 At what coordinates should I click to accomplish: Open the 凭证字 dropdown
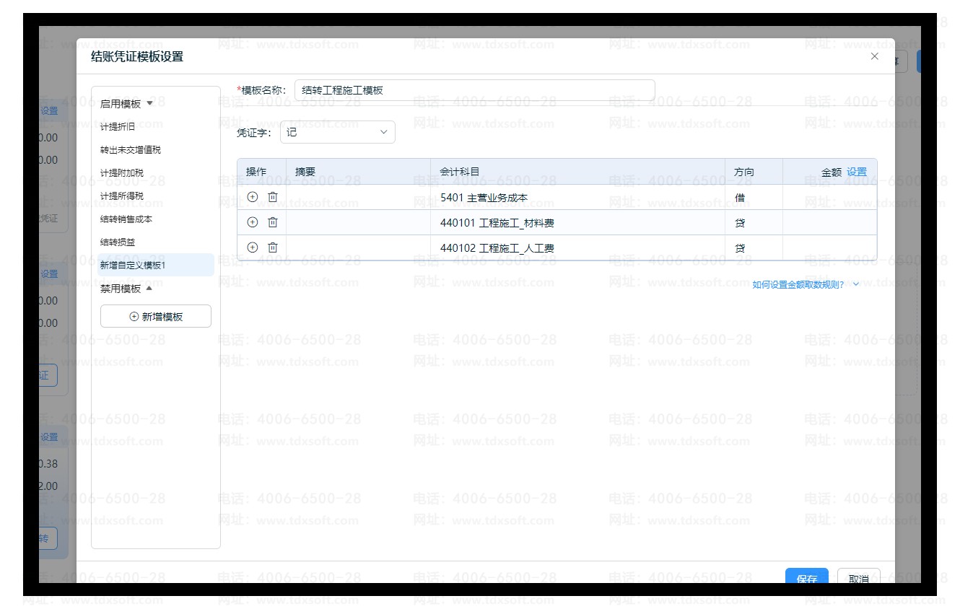pyautogui.click(x=337, y=132)
